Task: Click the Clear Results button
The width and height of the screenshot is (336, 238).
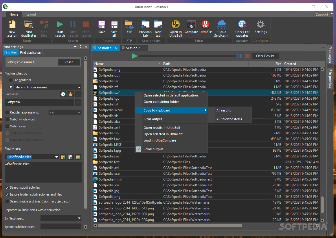Action: [x=265, y=56]
